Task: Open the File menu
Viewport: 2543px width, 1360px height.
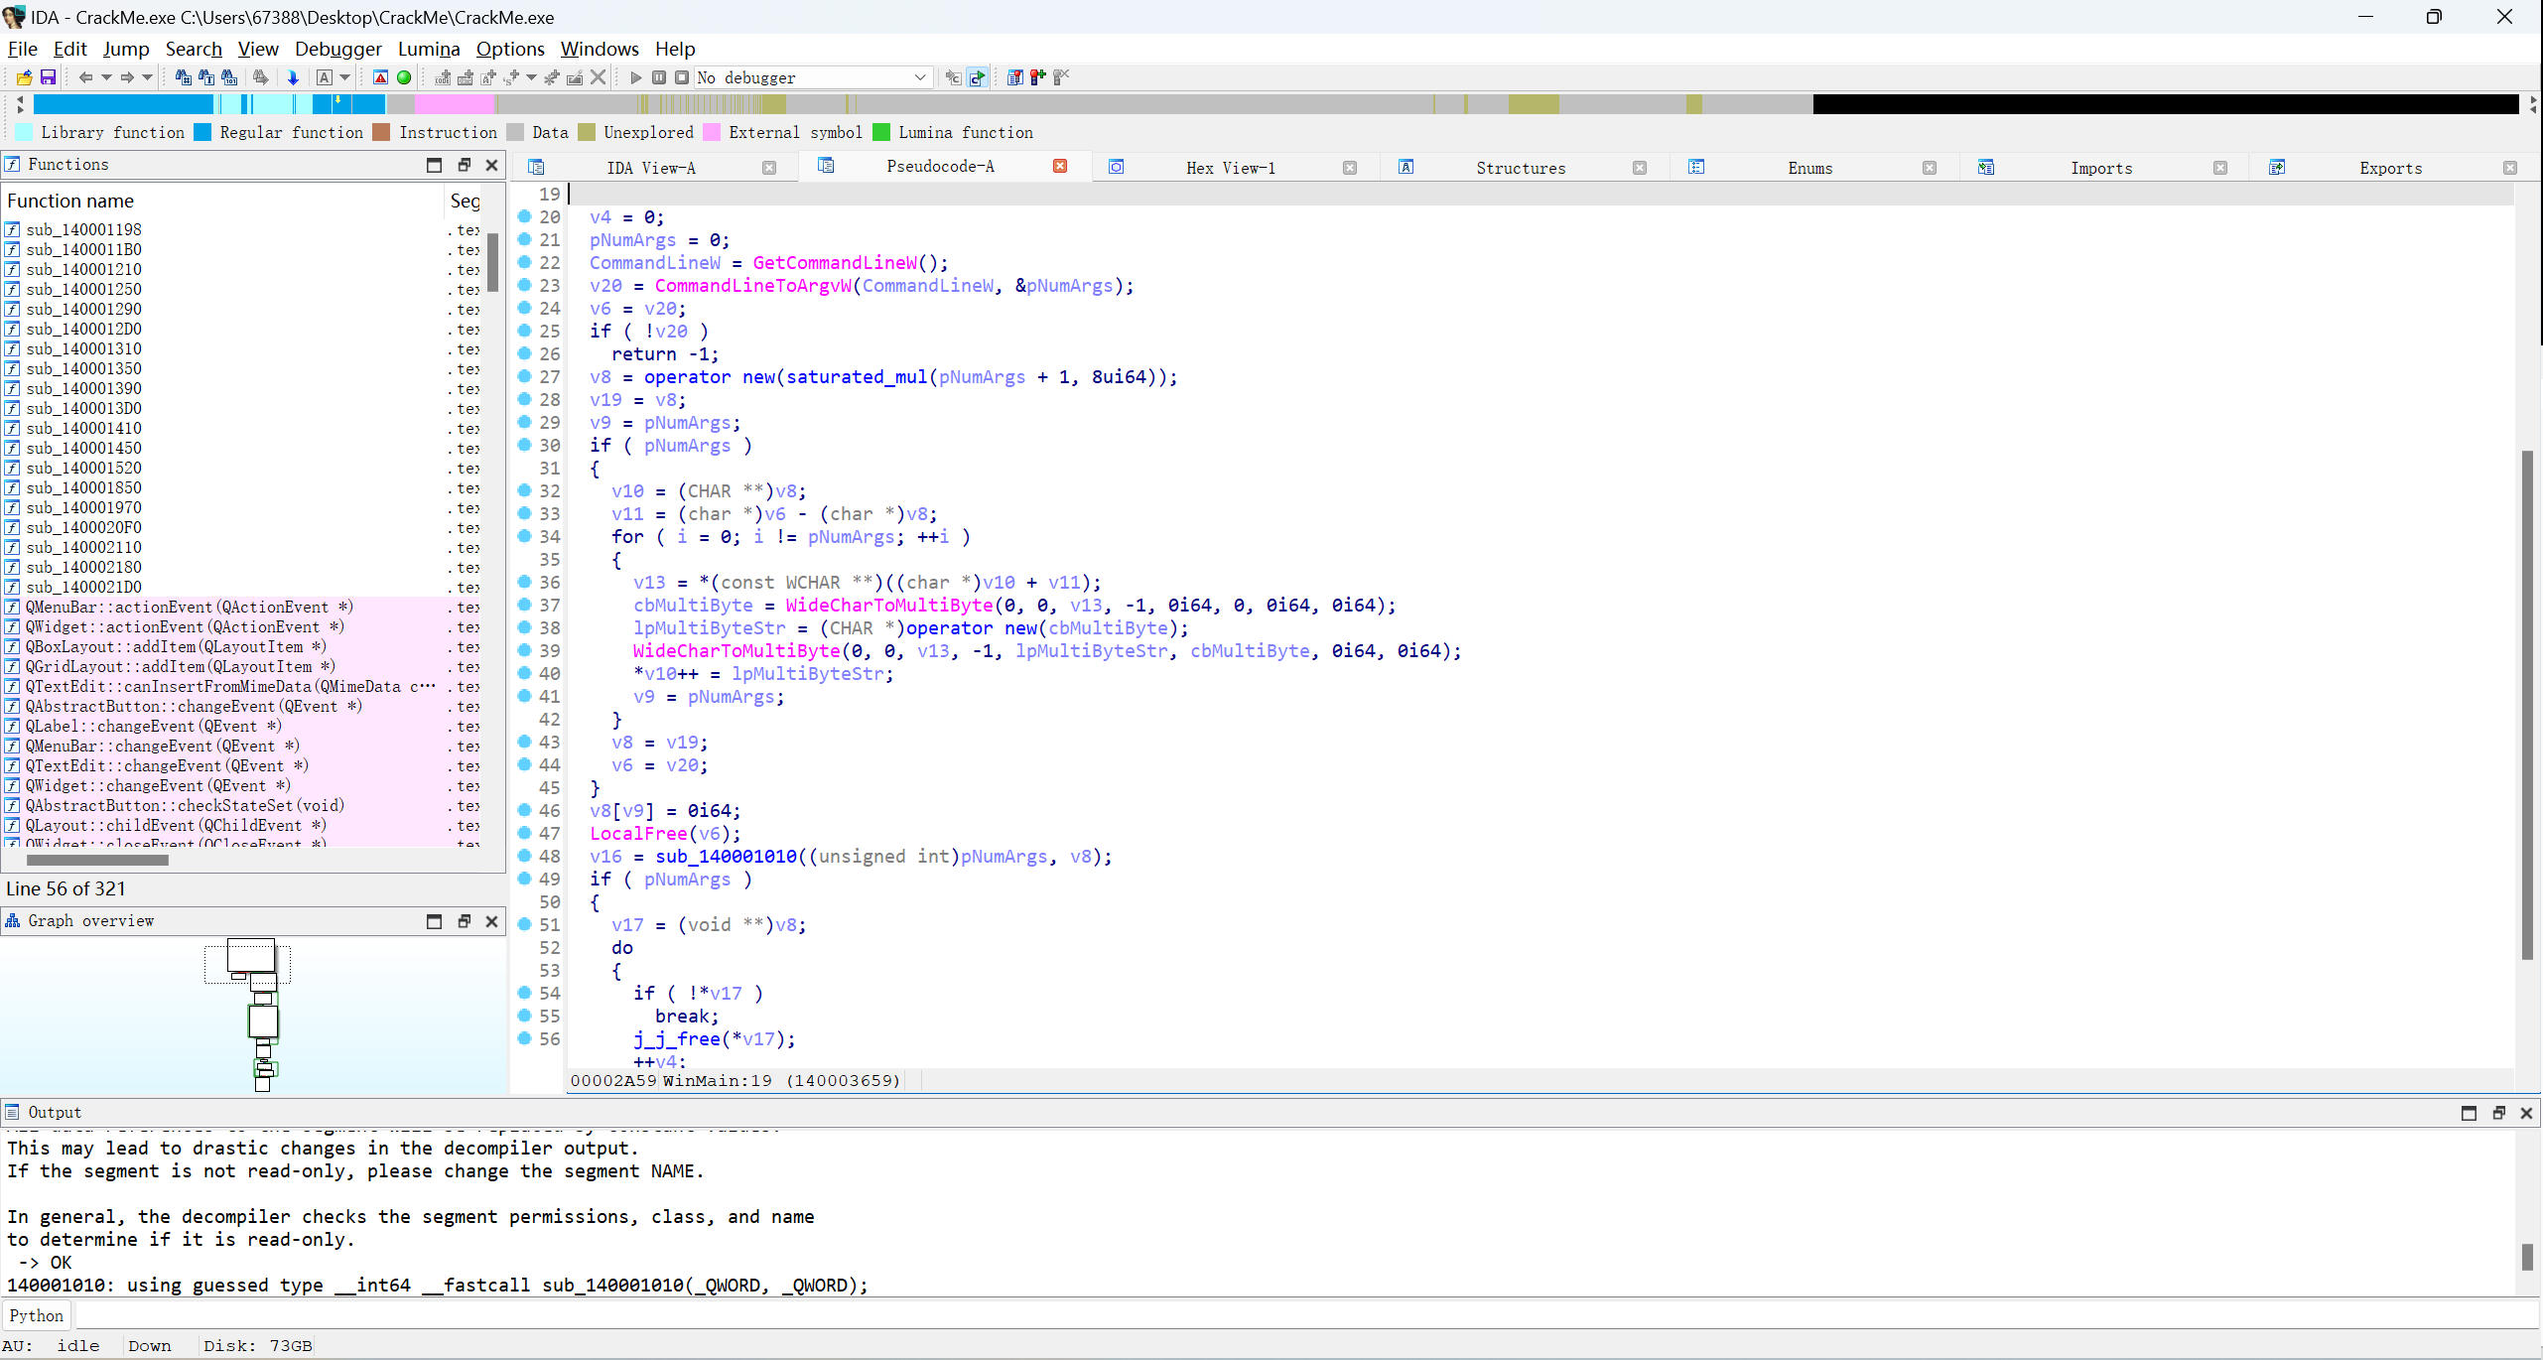Action: pos(22,49)
